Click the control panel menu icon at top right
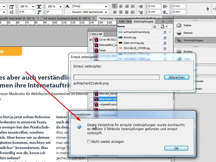The height and width of the screenshot is (162, 216). point(214,9)
